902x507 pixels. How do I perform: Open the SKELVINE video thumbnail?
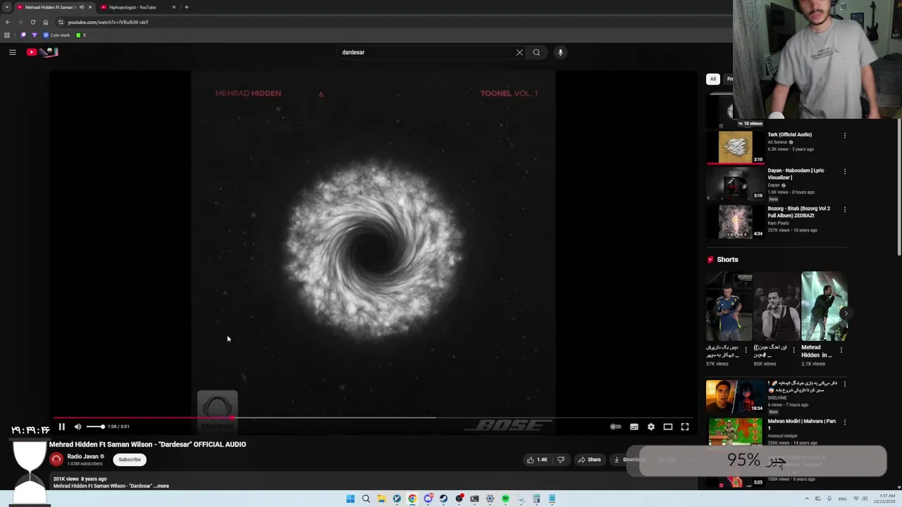coord(735,396)
